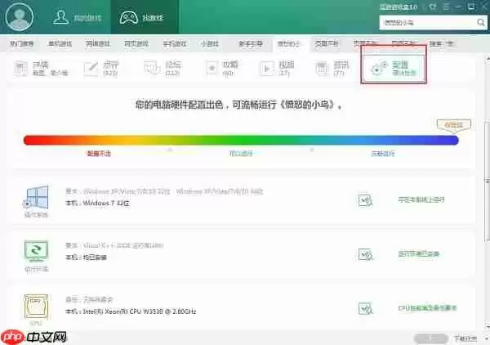Open the skin shirt icon in title bar
The height and width of the screenshot is (345, 490).
coord(433,7)
